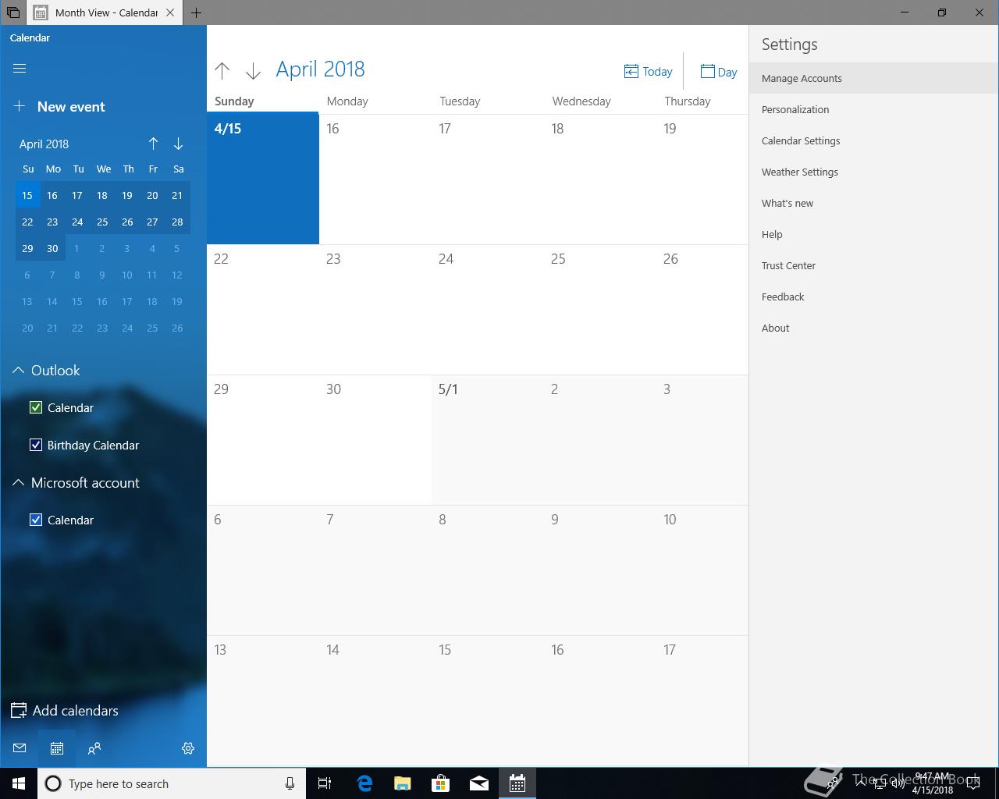Select Tuesday 24 in main calendar grid

coord(488,310)
